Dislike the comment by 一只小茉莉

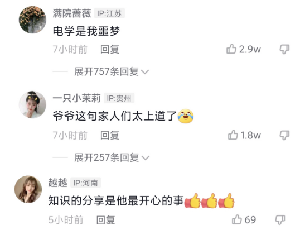click(284, 135)
